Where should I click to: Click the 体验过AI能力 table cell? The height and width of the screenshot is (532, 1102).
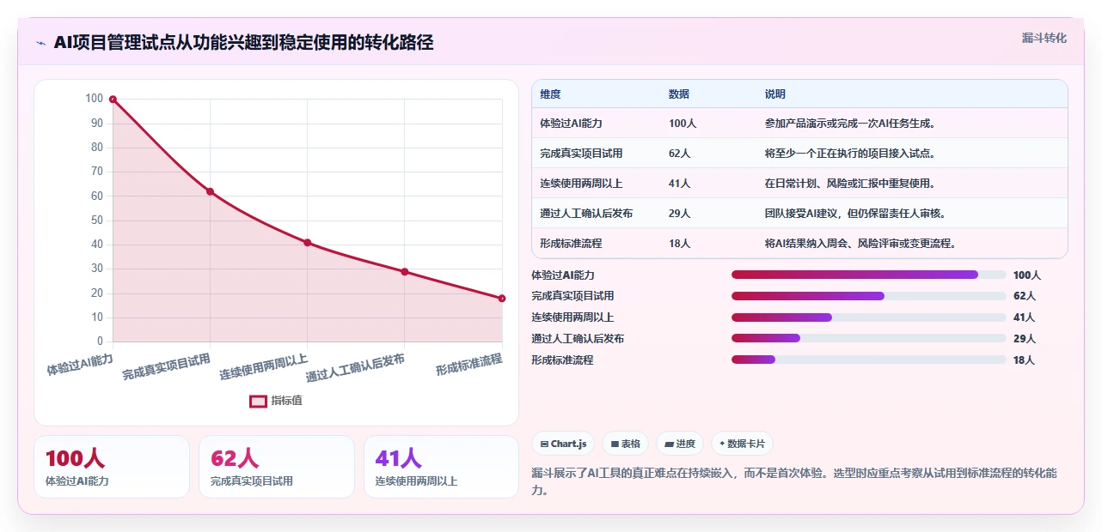pos(597,124)
